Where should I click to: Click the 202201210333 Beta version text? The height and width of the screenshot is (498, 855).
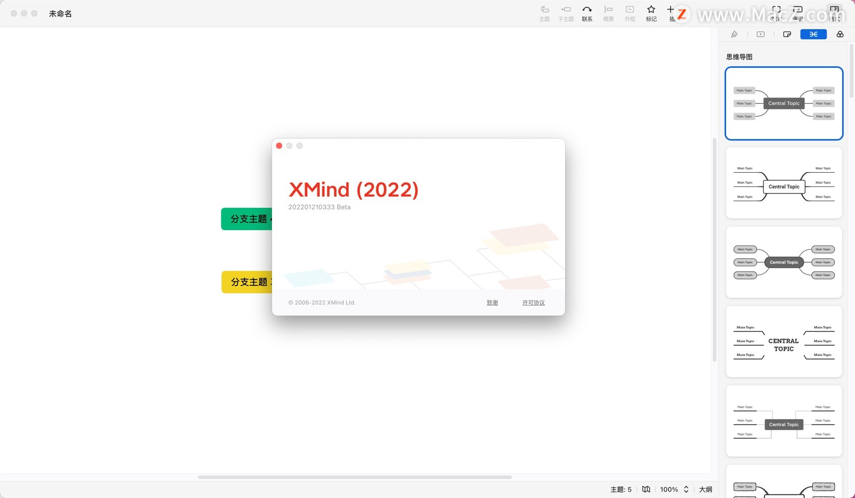pos(319,207)
